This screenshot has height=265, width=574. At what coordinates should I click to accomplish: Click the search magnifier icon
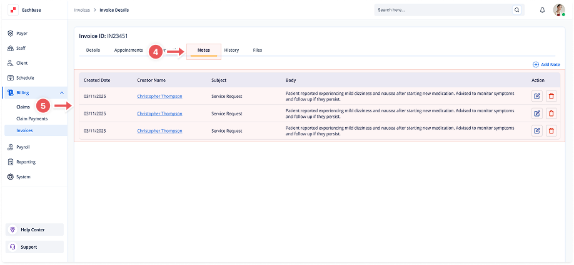coord(516,10)
